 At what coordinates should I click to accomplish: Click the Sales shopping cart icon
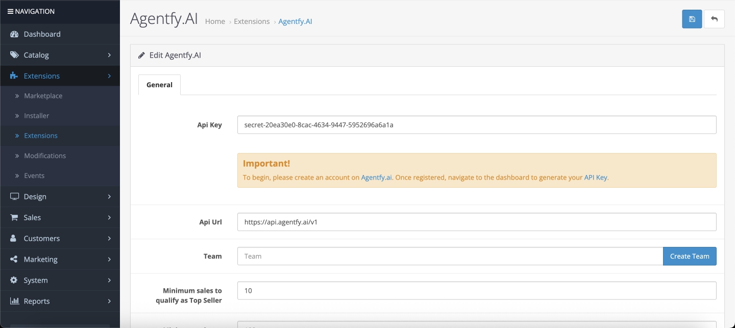pyautogui.click(x=13, y=217)
